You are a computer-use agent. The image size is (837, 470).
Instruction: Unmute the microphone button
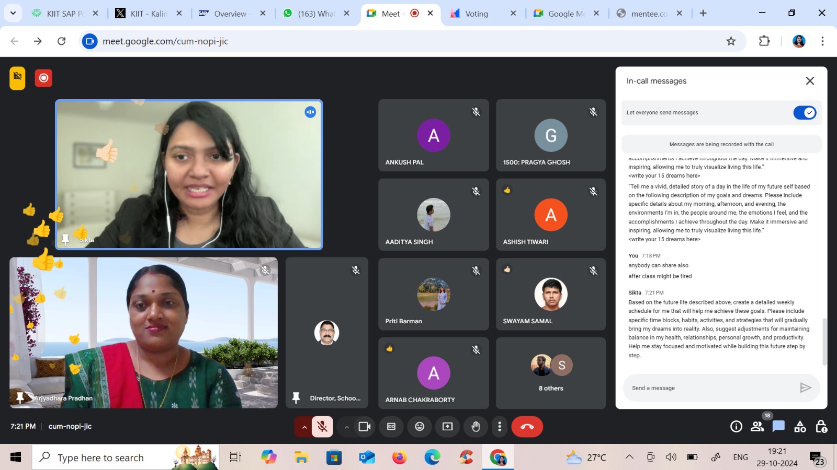(x=322, y=427)
